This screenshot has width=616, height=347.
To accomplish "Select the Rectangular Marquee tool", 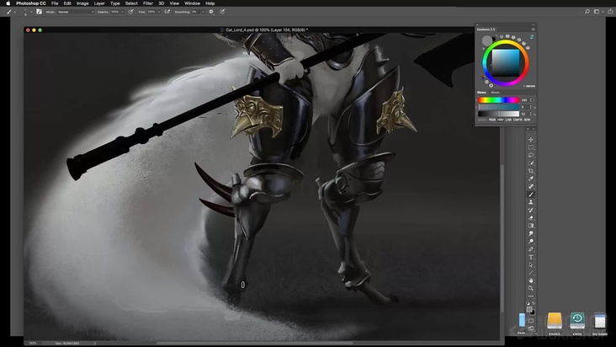I will coord(531,147).
